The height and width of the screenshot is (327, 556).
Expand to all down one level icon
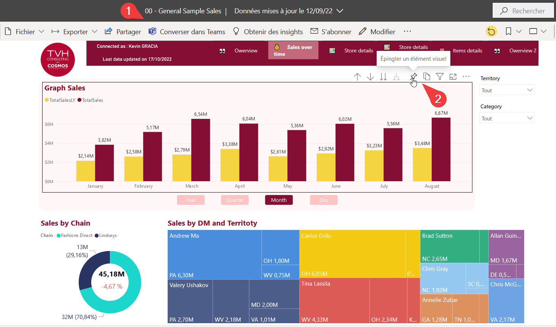[x=396, y=77]
